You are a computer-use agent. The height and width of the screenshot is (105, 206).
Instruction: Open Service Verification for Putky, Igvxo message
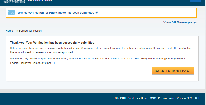pyautogui.click(x=56, y=13)
